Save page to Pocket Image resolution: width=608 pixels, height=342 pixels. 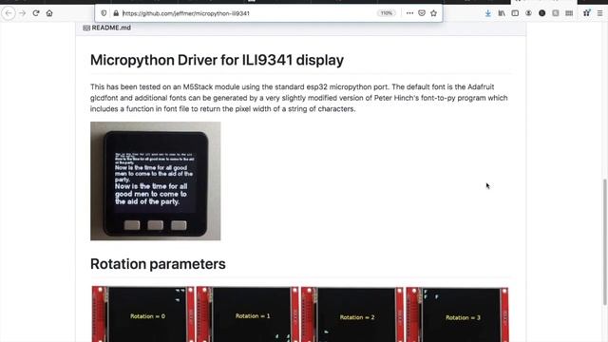pyautogui.click(x=422, y=13)
